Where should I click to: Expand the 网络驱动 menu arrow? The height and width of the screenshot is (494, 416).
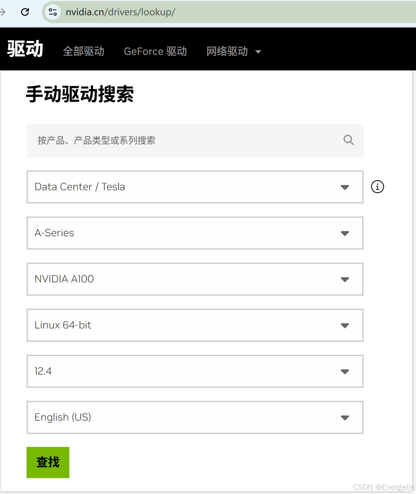coord(258,52)
